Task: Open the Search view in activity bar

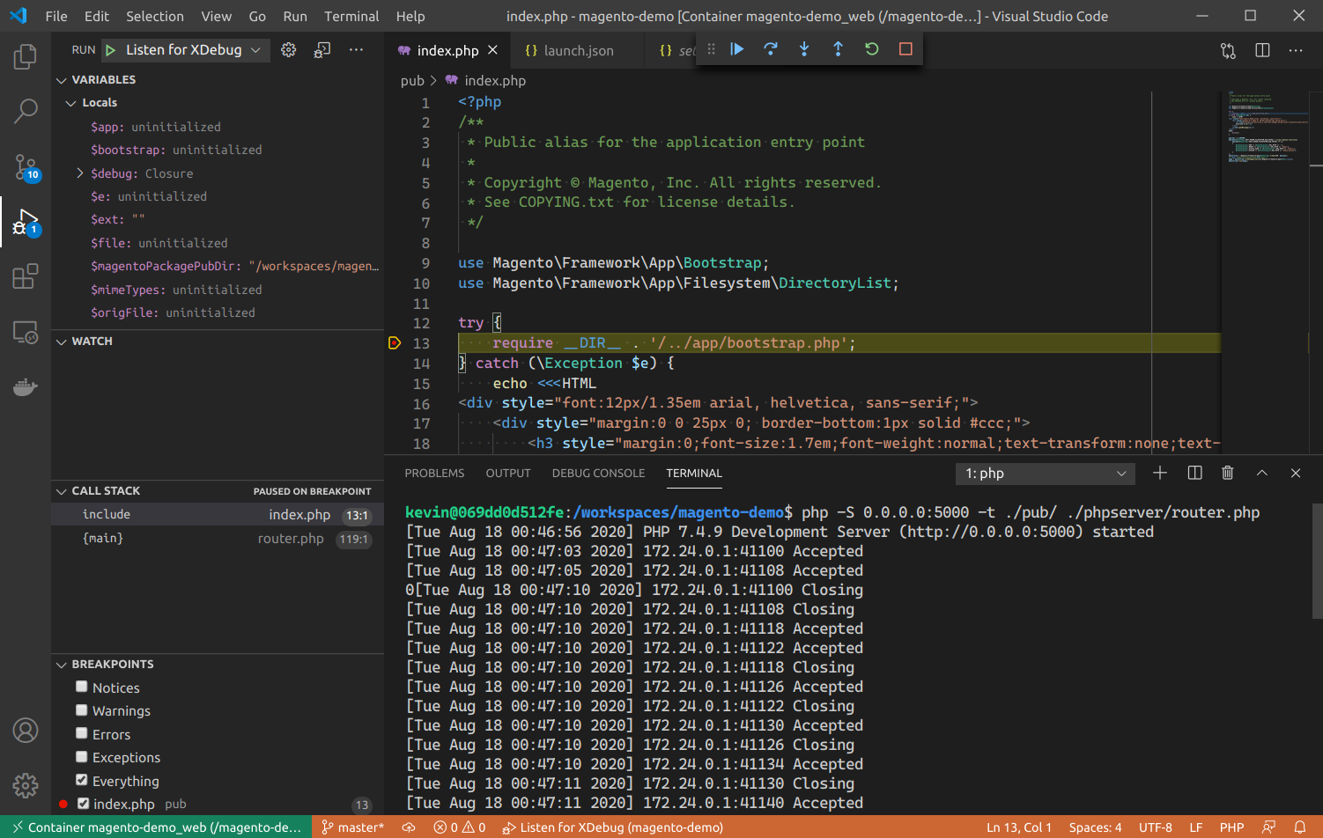Action: click(26, 111)
